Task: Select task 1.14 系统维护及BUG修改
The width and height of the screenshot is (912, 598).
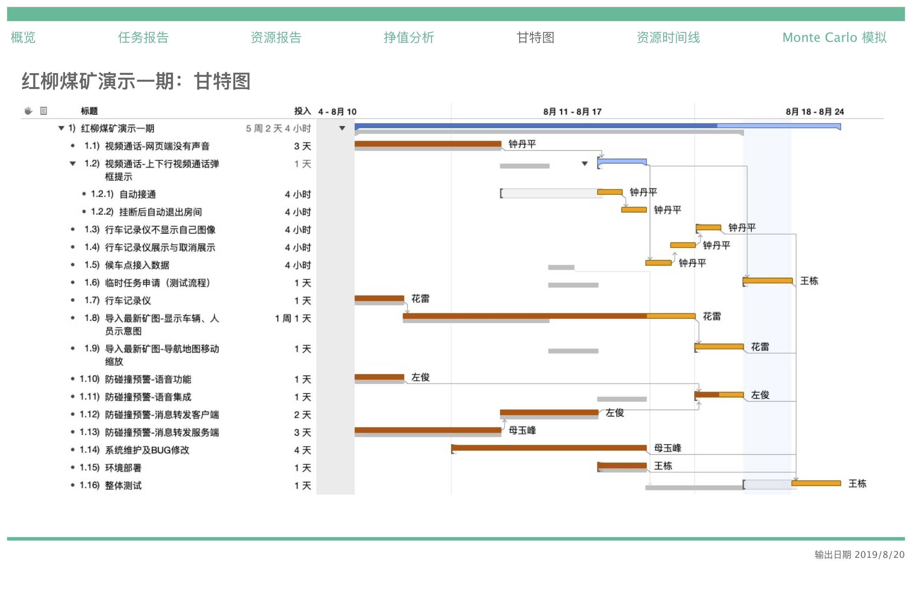Action: click(x=147, y=450)
